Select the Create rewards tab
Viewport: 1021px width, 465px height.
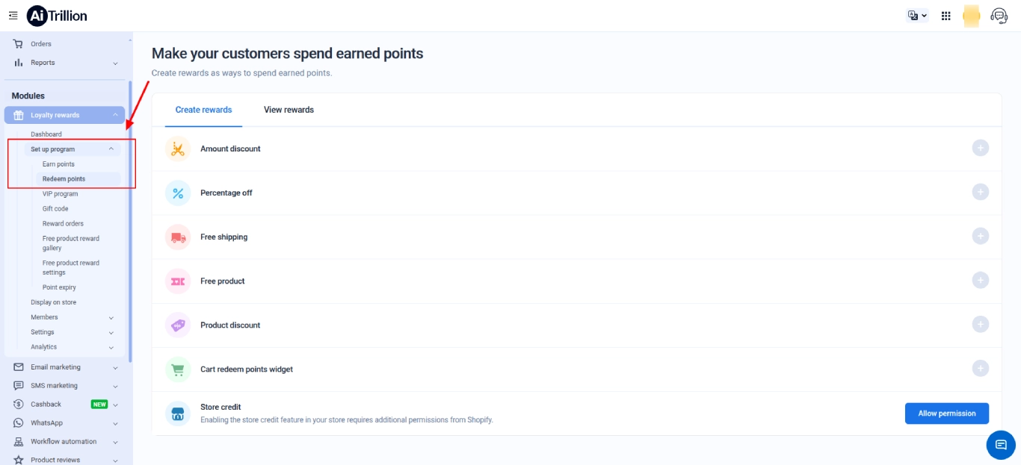coord(203,110)
